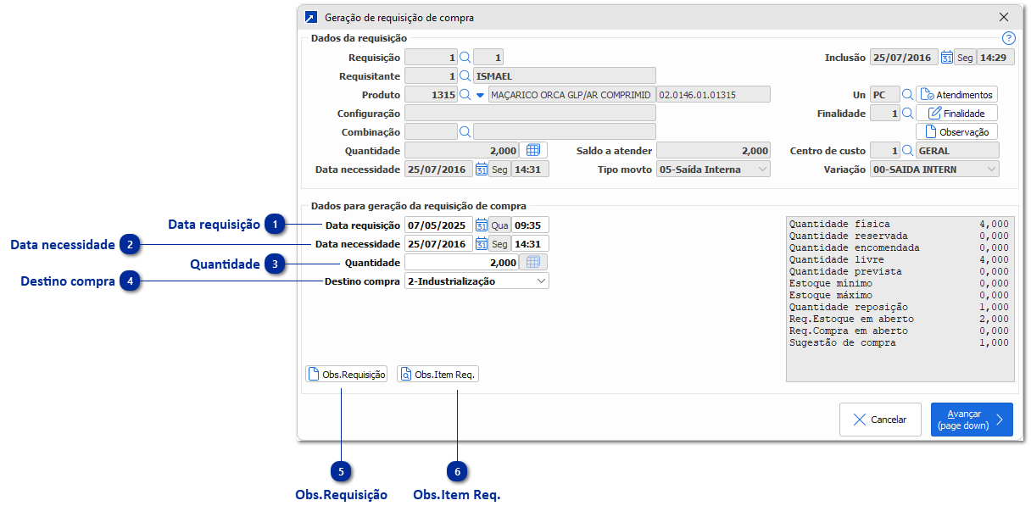Open calendar icon for Data requisição 07/05/2025
Viewport: 1031px width, 517px height.
481,225
